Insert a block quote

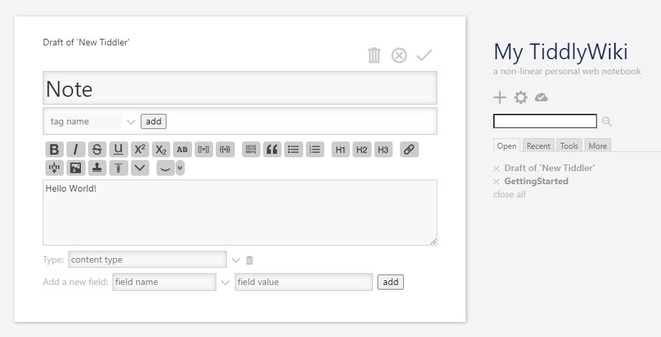point(272,149)
